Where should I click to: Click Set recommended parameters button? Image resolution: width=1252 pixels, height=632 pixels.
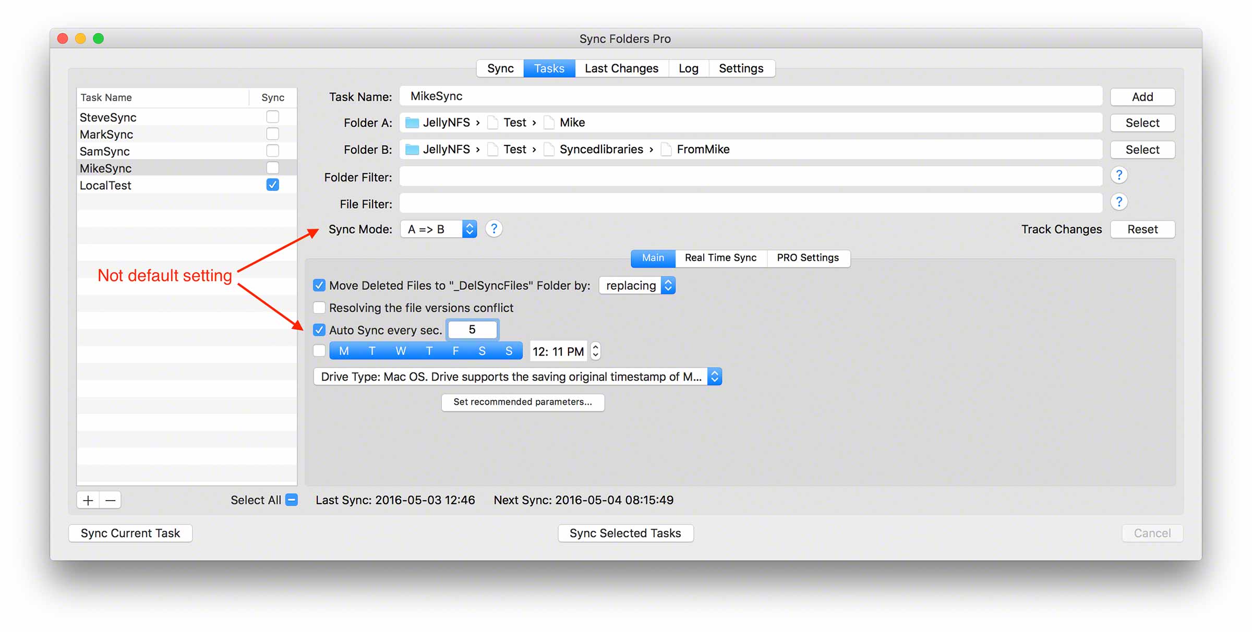click(x=523, y=402)
